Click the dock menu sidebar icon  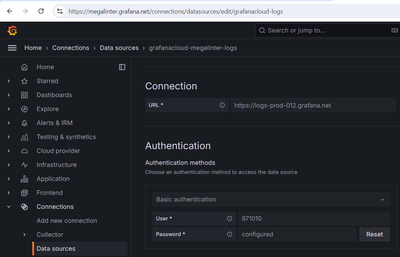(x=122, y=67)
